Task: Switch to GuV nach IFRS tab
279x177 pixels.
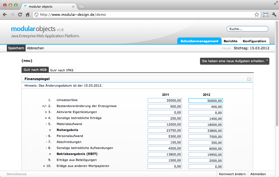Action: click(62, 70)
